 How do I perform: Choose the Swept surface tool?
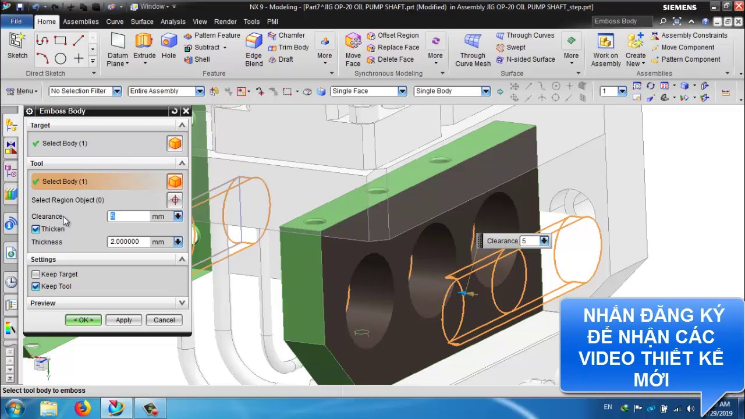point(510,48)
